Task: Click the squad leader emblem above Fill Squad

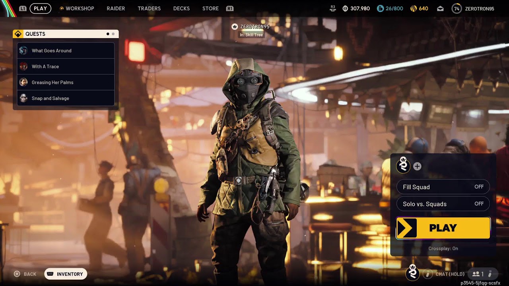Action: pos(403,165)
